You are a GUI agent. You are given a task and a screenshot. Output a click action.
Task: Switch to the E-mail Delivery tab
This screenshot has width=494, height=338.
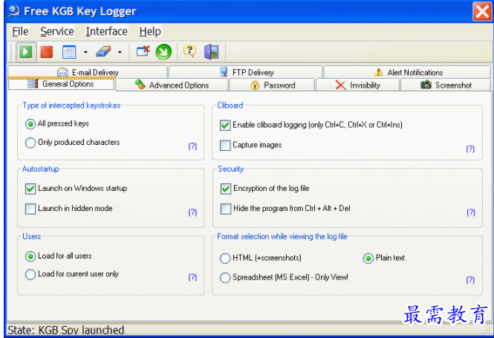click(x=88, y=72)
